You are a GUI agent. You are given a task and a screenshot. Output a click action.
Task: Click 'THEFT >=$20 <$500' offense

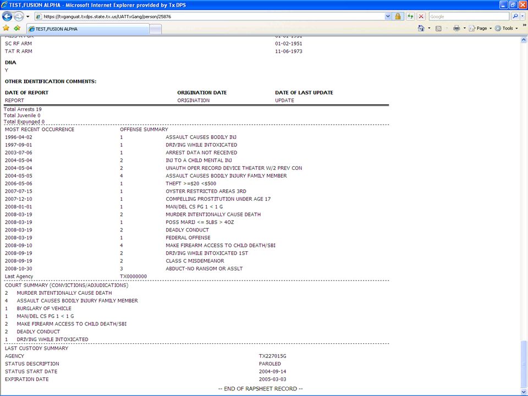191,184
